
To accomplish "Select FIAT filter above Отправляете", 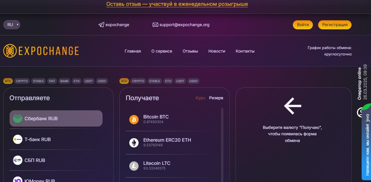I will pyautogui.click(x=52, y=81).
